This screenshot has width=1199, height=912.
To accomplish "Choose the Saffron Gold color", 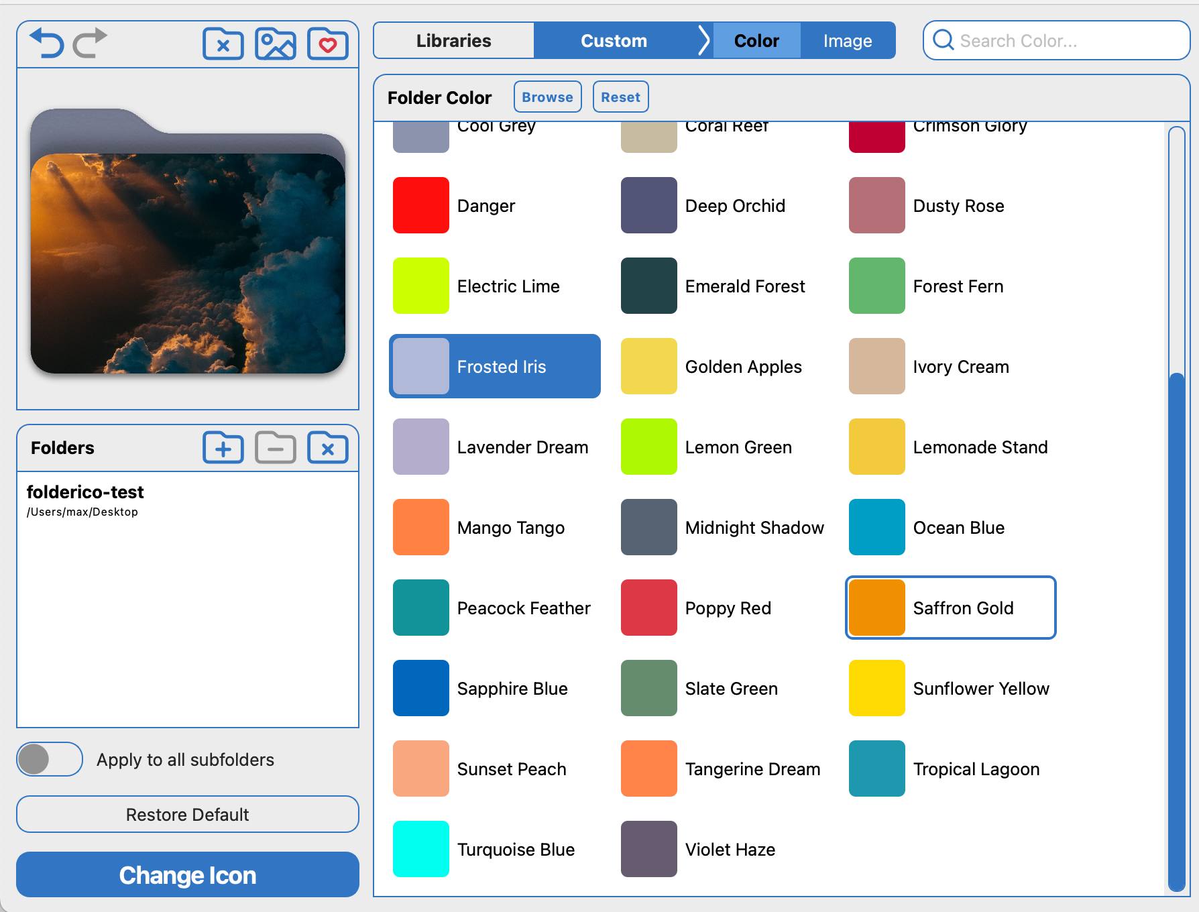I will [950, 608].
